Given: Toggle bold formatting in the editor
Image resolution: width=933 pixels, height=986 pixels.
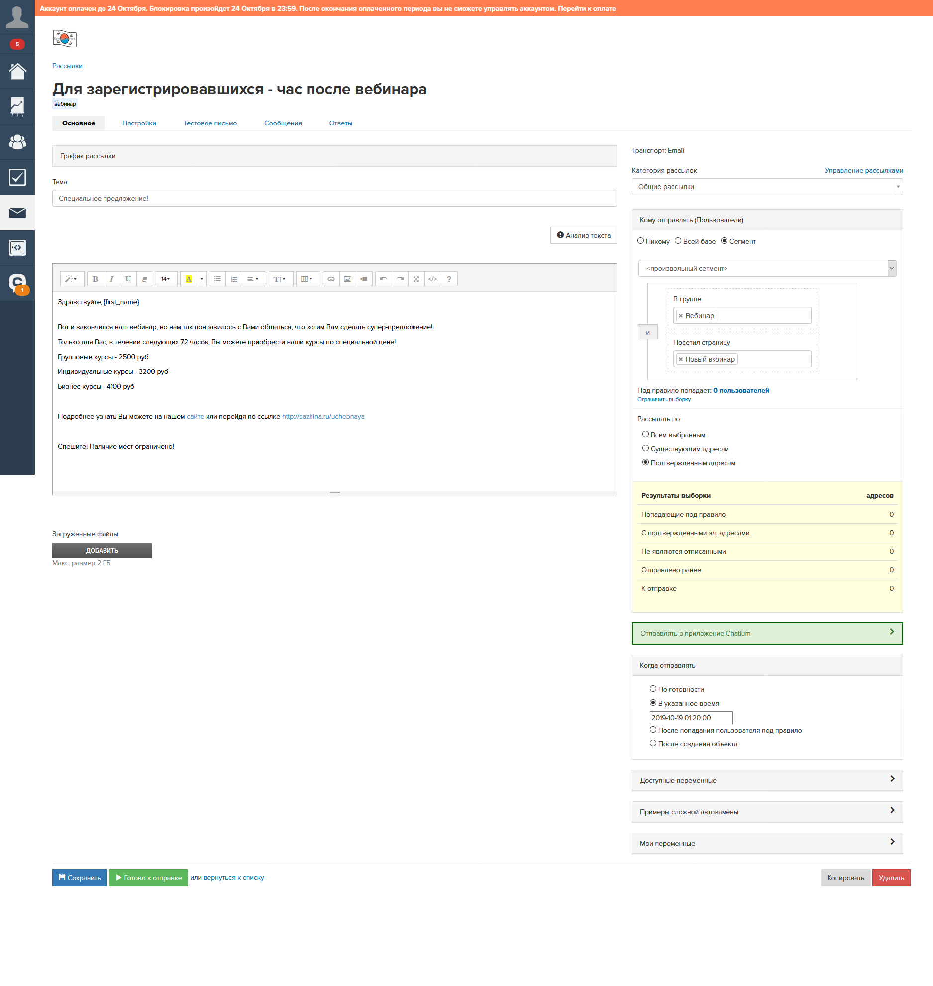Looking at the screenshot, I should click(95, 279).
